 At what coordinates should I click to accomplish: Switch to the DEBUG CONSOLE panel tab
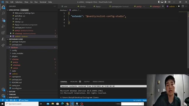pos(98,82)
